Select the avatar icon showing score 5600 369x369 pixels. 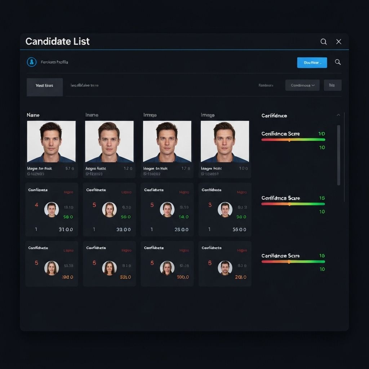pyautogui.click(x=225, y=209)
